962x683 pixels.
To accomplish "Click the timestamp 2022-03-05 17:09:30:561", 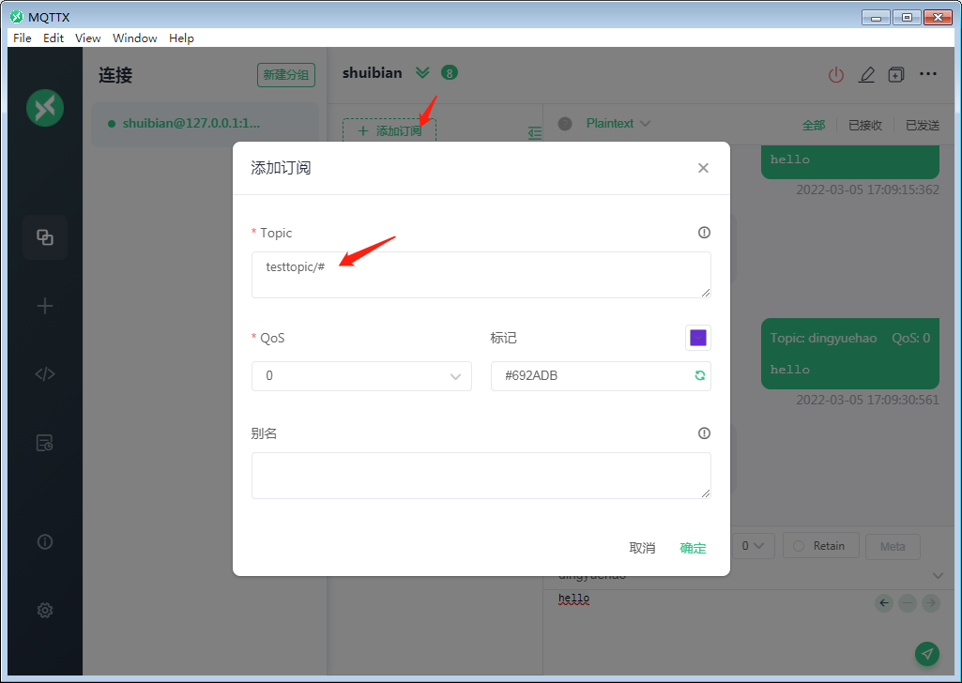I will pyautogui.click(x=867, y=401).
